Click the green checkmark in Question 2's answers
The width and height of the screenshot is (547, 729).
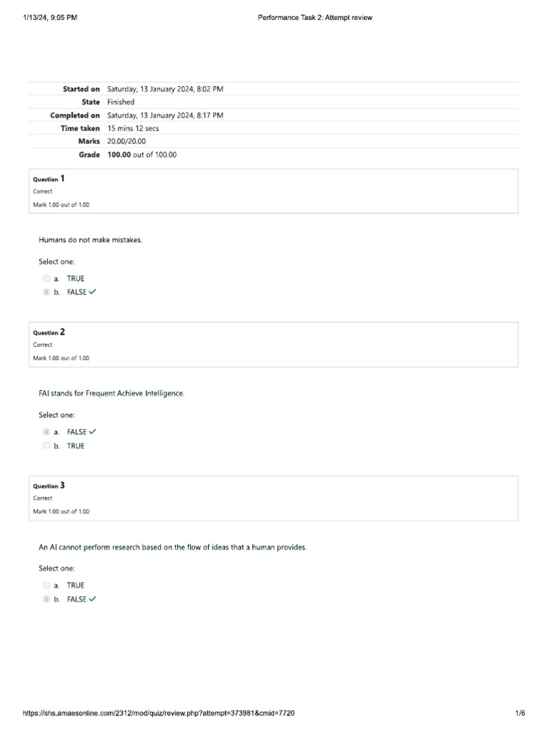[93, 431]
